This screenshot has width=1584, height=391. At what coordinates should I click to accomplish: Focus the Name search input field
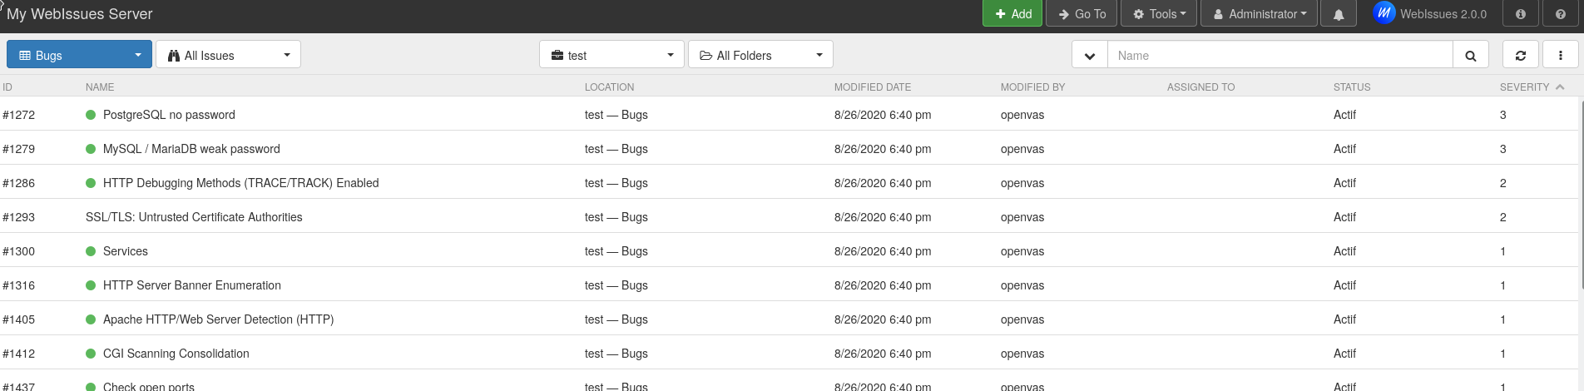1280,56
